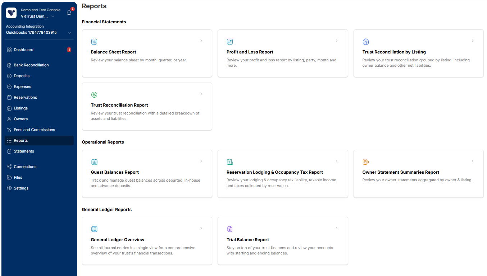487x276 pixels.
Task: Click the Expenses minus-circle icon
Action: [x=9, y=87]
